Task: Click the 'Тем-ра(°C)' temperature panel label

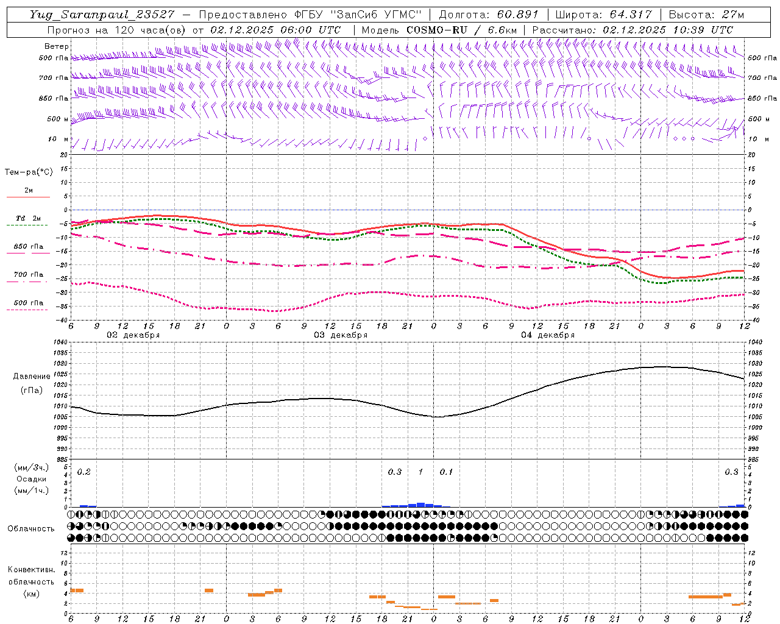Action: [29, 172]
